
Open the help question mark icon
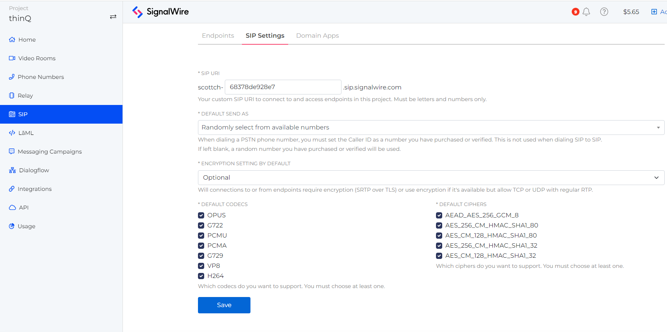click(x=604, y=12)
